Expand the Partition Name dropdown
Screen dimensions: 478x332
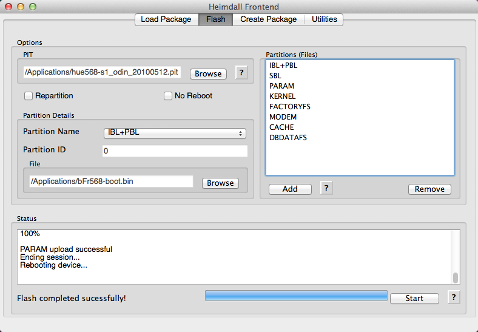175,133
